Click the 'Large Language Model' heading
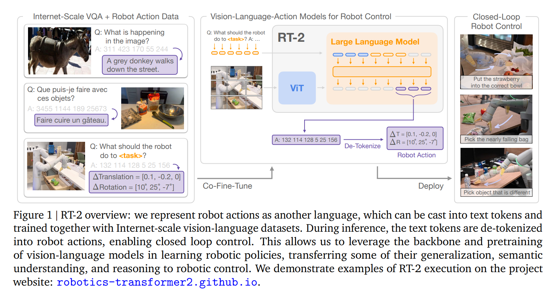 coord(375,42)
